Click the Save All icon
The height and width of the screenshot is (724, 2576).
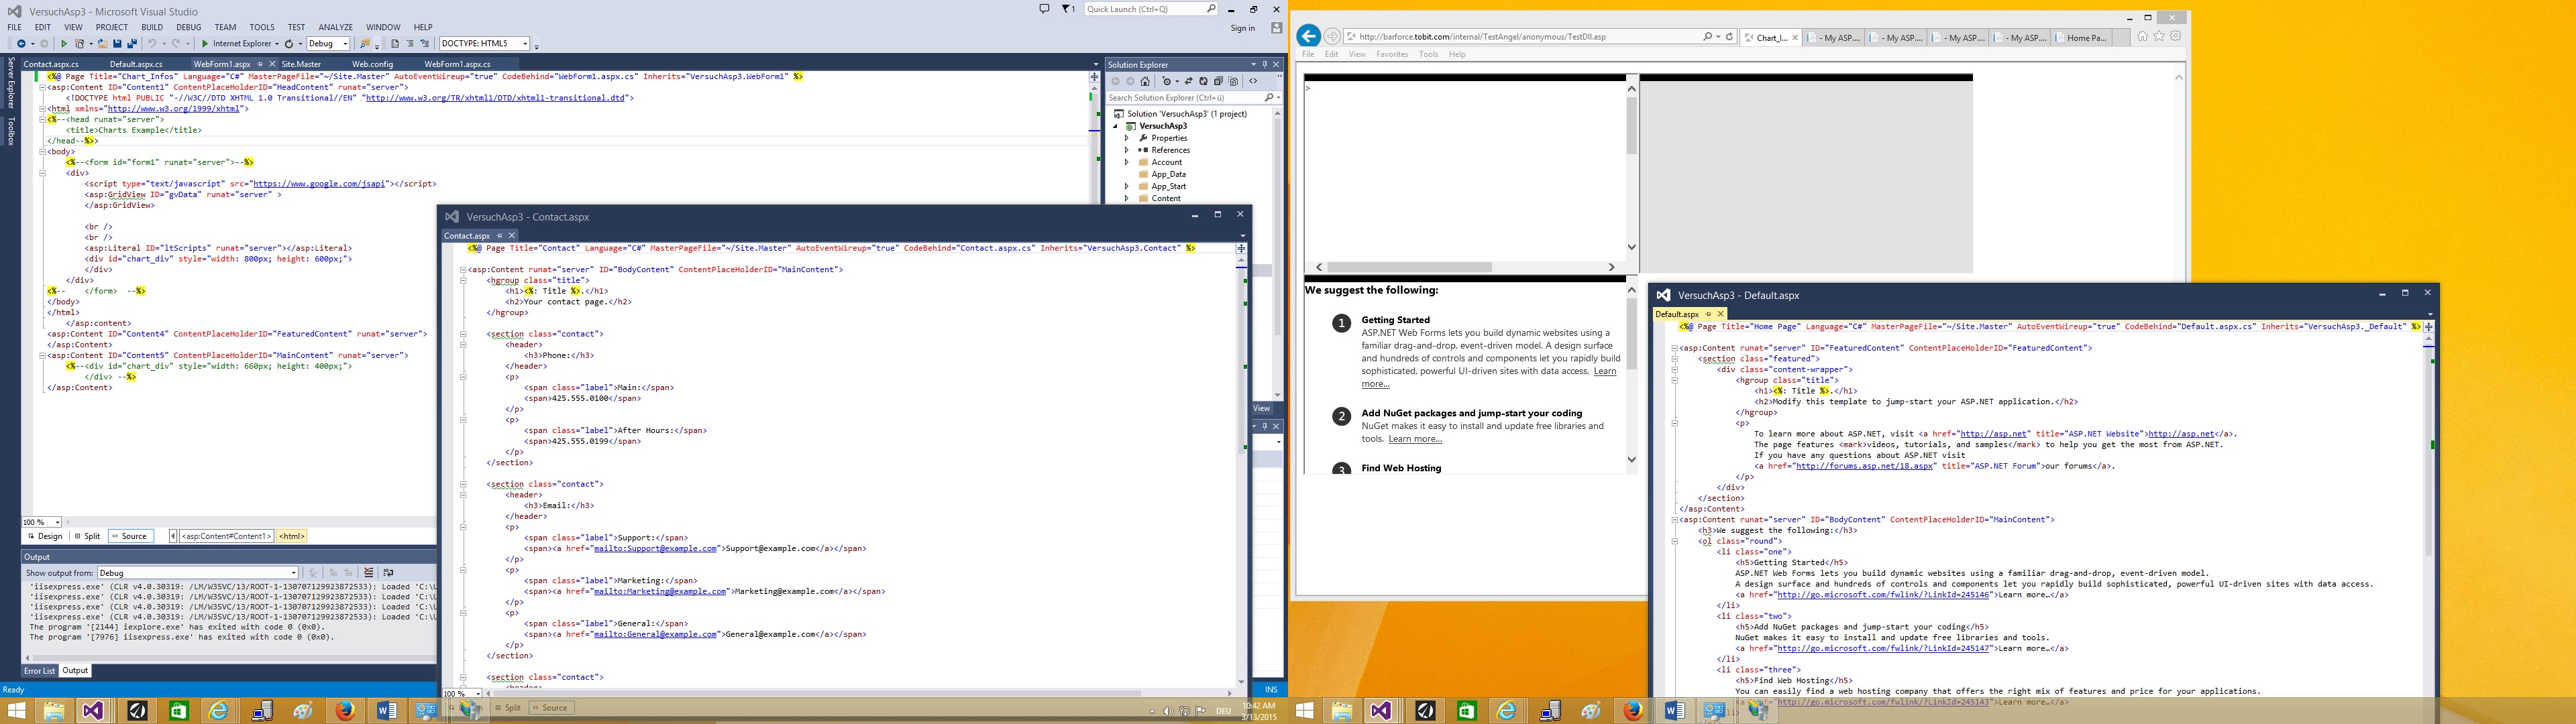[132, 44]
